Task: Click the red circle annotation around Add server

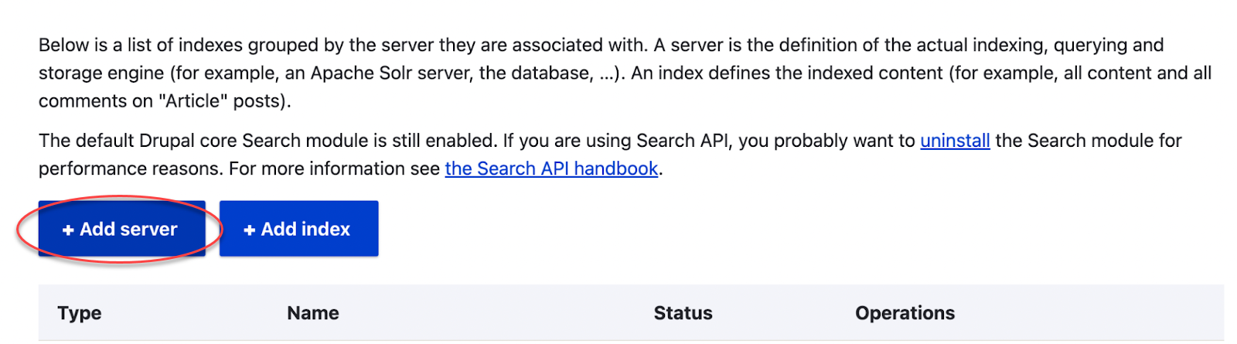Action: click(x=120, y=229)
